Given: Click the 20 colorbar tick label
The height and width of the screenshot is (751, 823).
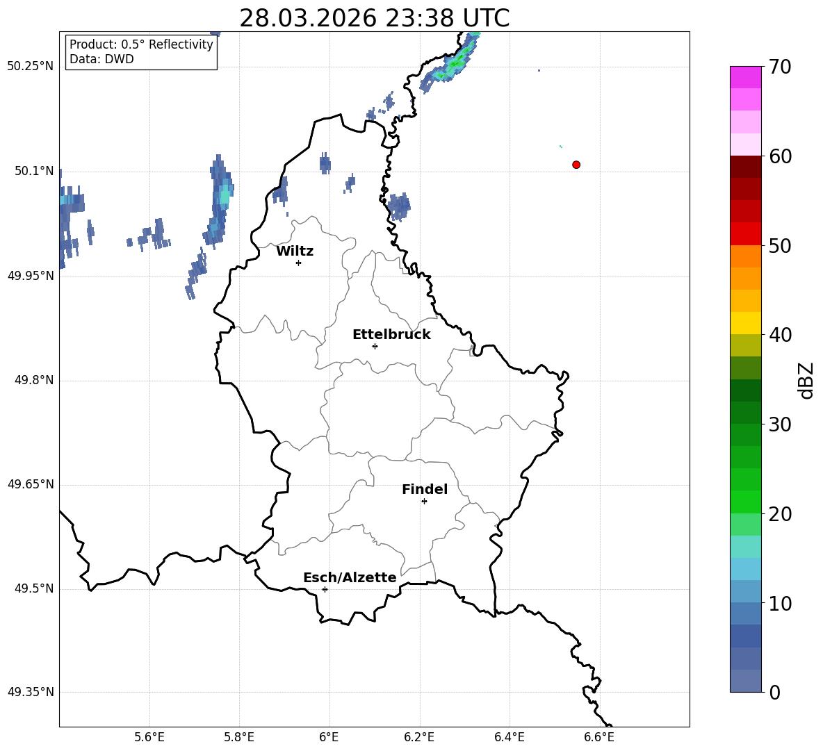Looking at the screenshot, I should 780,514.
